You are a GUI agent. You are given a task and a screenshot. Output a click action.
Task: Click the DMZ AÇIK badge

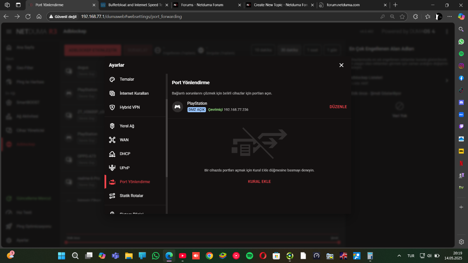[x=197, y=110]
